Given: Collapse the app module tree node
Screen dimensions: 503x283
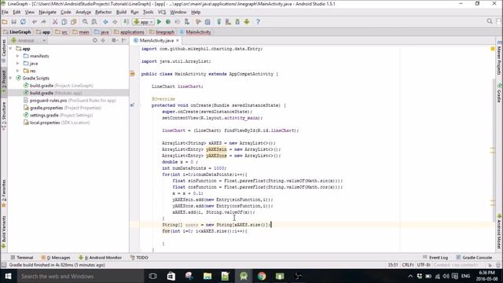Looking at the screenshot, I should pos(10,49).
